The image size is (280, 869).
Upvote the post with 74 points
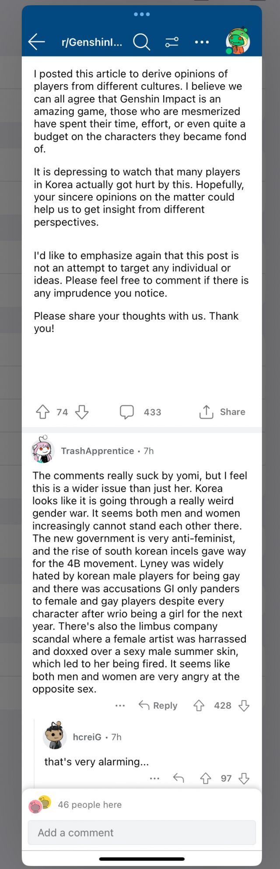42,412
